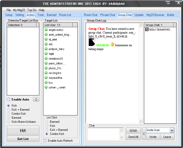Open the My Mig33 menu
The width and height of the screenshot is (183, 148).
coord(19,10)
